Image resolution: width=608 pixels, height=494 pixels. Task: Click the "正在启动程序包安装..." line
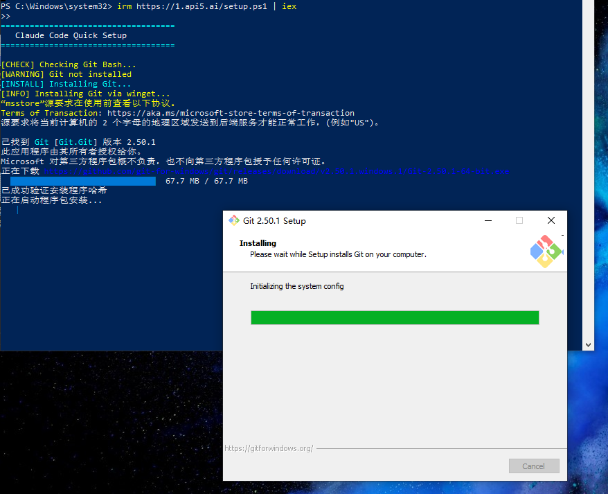coord(51,200)
